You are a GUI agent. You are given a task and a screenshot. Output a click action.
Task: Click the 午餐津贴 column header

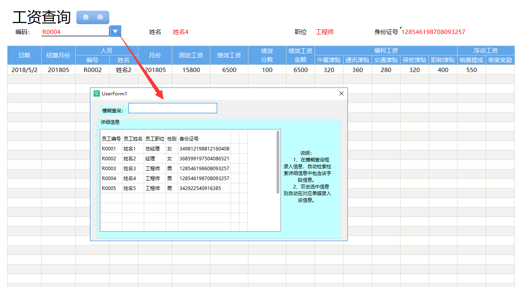click(x=329, y=60)
